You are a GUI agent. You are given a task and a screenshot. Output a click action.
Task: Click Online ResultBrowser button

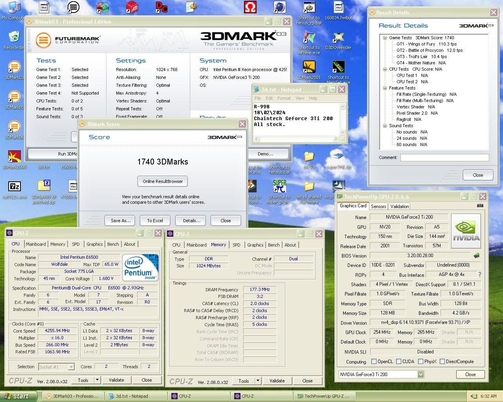click(163, 181)
